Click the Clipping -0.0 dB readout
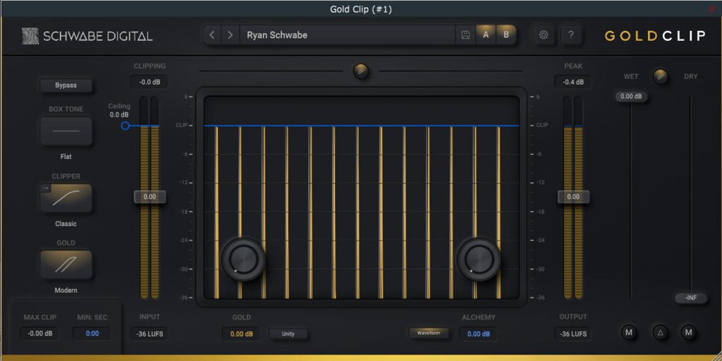The height and width of the screenshot is (361, 722). point(149,82)
